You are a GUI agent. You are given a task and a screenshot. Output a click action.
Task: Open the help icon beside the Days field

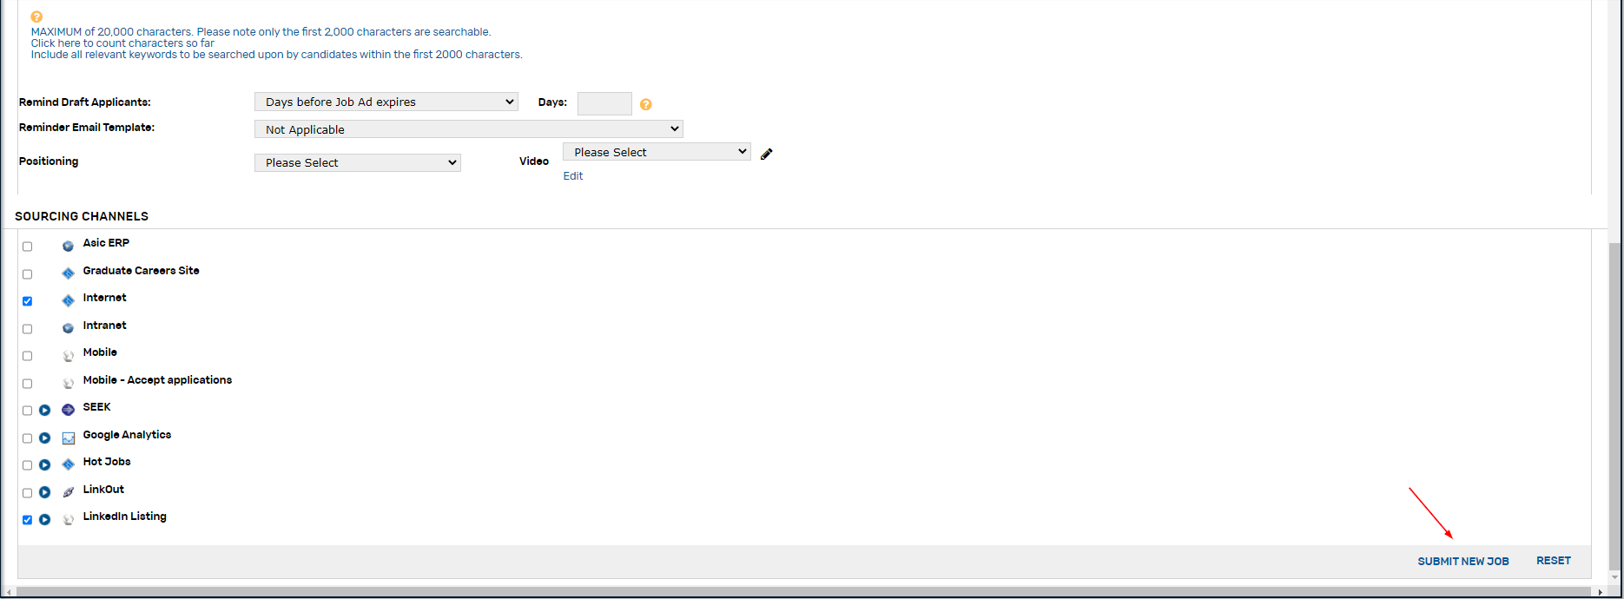tap(646, 104)
